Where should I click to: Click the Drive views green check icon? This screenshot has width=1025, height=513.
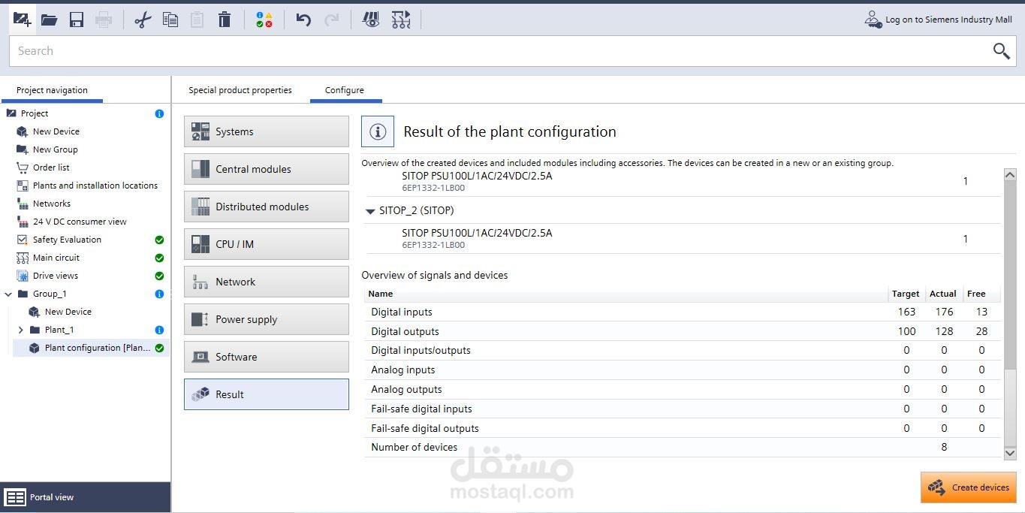(159, 276)
